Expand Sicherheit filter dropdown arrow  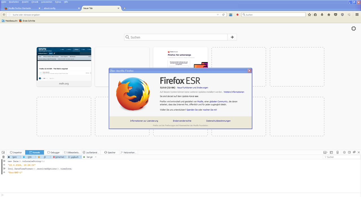tap(66, 157)
